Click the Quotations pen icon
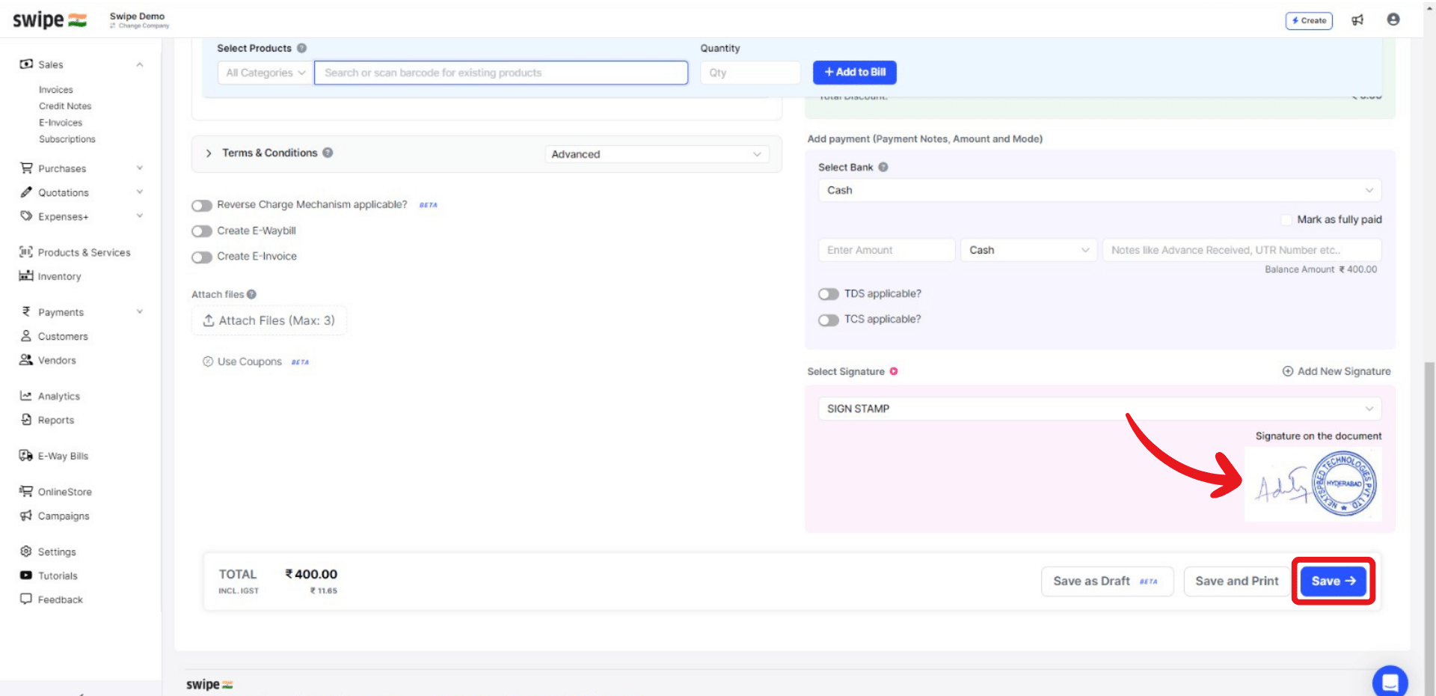This screenshot has height=696, width=1436. pyautogui.click(x=26, y=192)
